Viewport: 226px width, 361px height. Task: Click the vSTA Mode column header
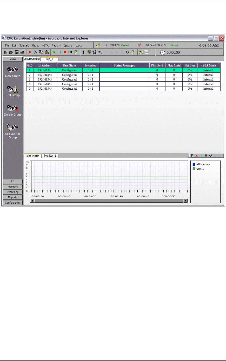(209, 65)
